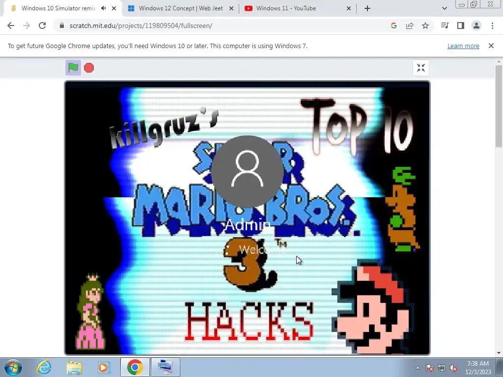This screenshot has height=377, width=503.
Task: Click the Admin username text
Action: point(248,225)
